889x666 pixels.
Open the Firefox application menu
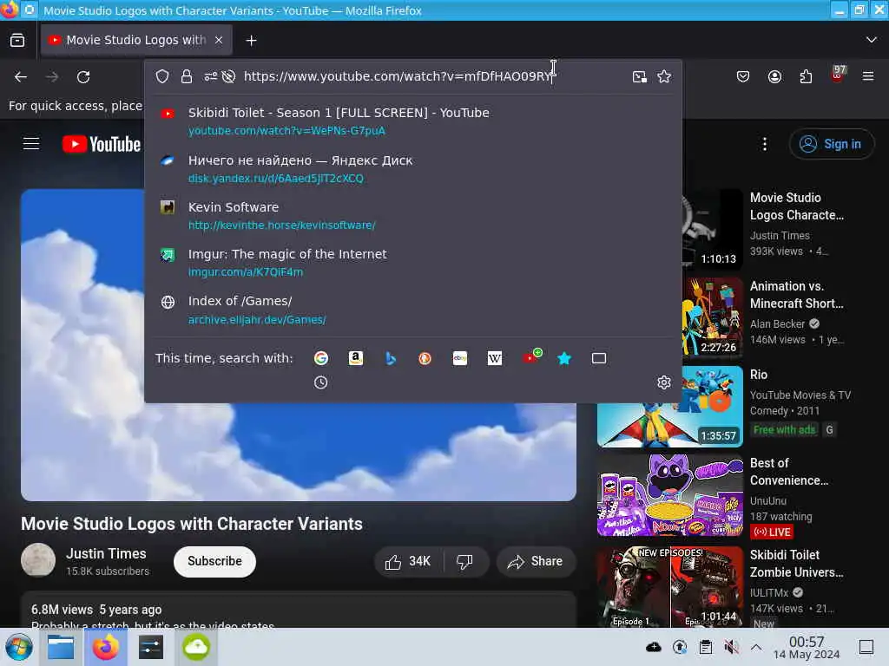(x=868, y=76)
